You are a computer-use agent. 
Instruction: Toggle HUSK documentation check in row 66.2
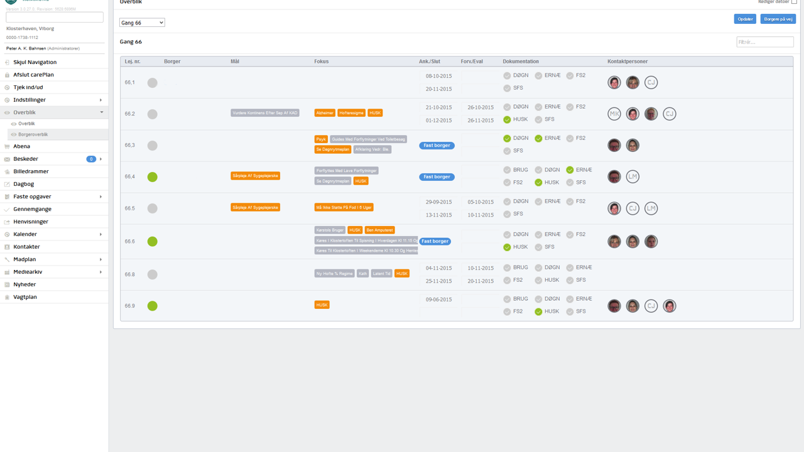point(507,119)
